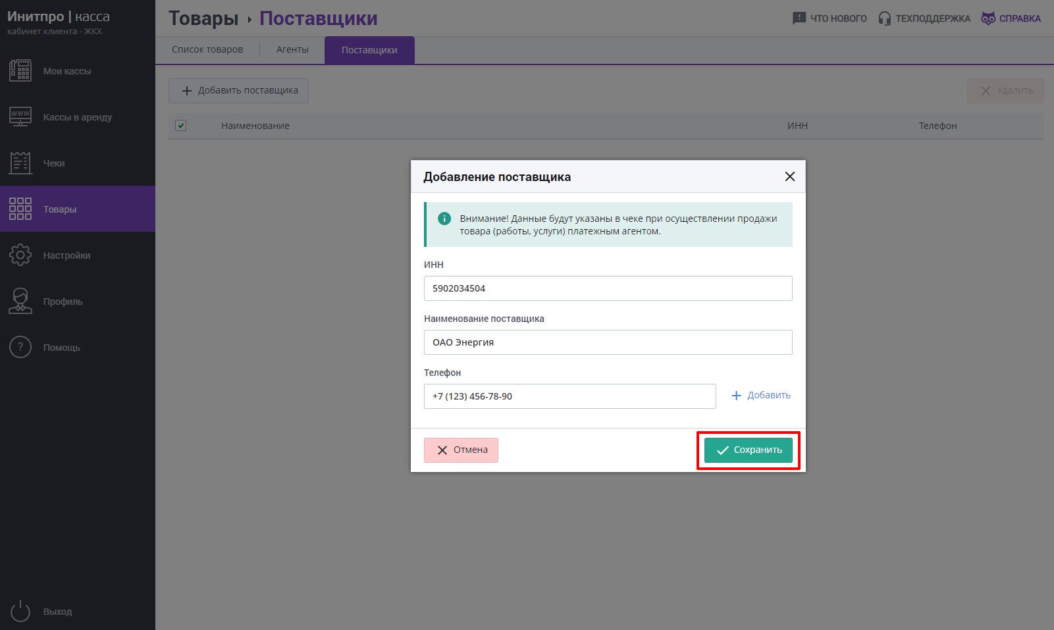Close the Добавление поставщика dialog
Screen dimensions: 1054x630
coord(790,176)
